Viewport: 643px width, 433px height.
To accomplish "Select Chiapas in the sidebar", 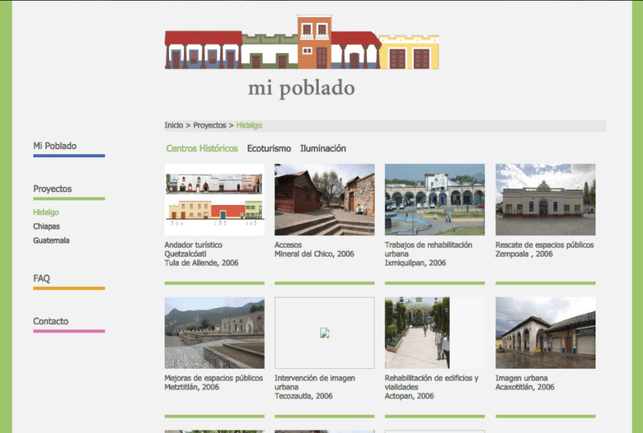I will (x=46, y=226).
